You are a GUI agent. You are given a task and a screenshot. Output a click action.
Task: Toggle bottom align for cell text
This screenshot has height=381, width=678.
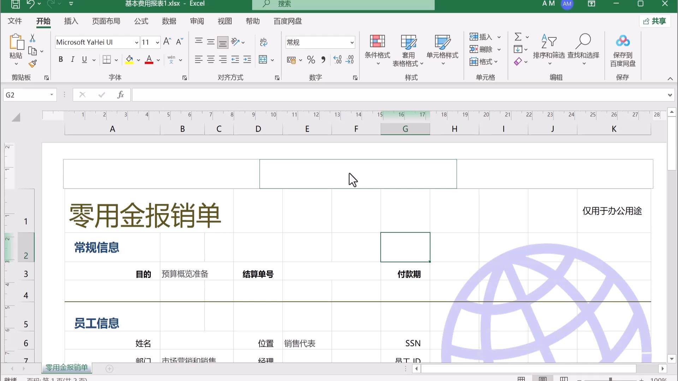coord(222,42)
